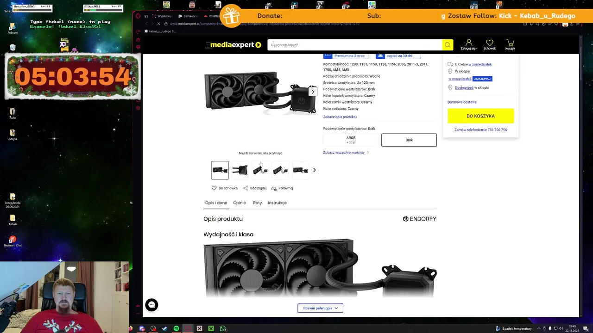Select the fourth product thumbnail
Image resolution: width=593 pixels, height=333 pixels.
click(x=280, y=170)
